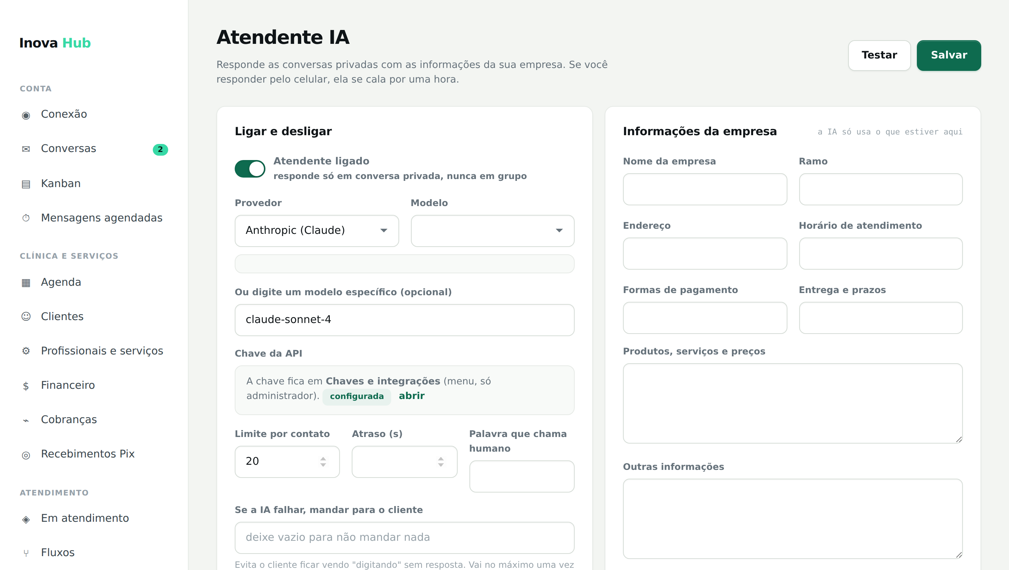Click the Produtos textarea resize handle
This screenshot has width=1009, height=570.
click(x=959, y=439)
